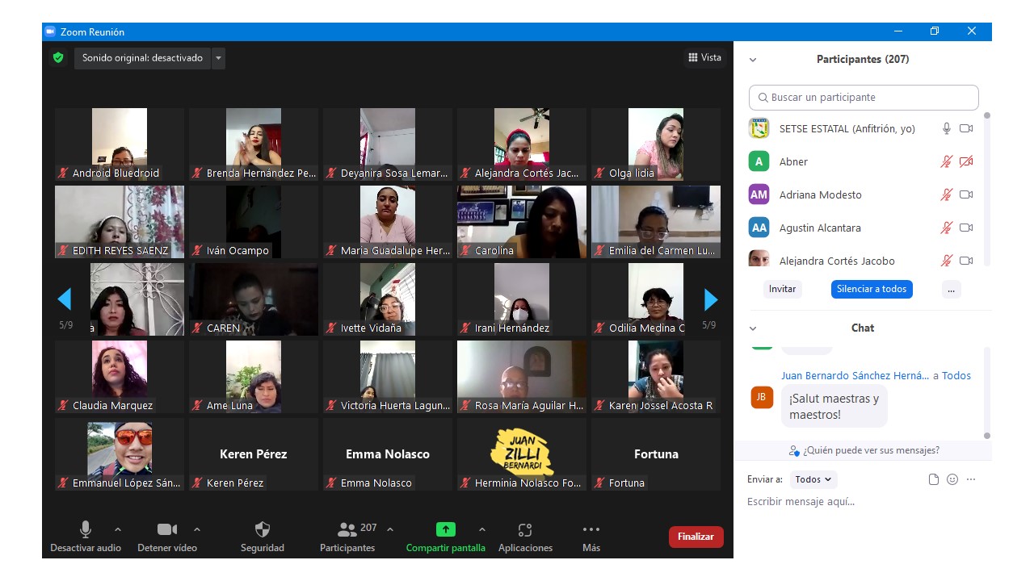The width and height of the screenshot is (1034, 581).
Task: Select Iván Ocampo video tile
Action: (x=254, y=222)
